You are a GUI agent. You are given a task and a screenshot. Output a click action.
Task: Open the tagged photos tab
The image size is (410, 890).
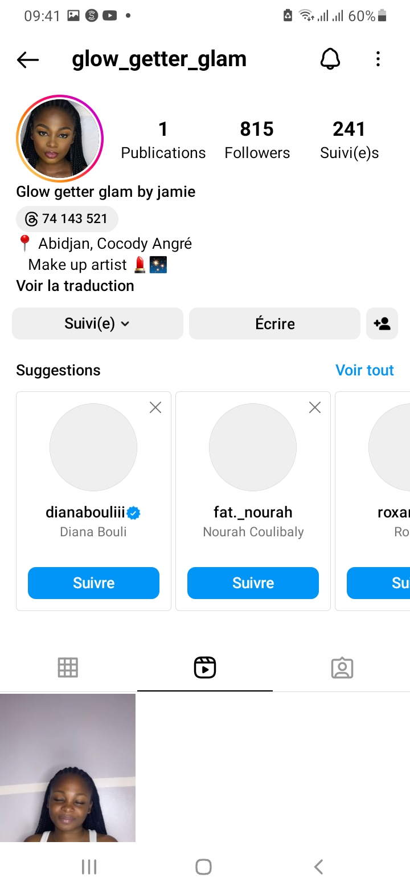tap(342, 667)
